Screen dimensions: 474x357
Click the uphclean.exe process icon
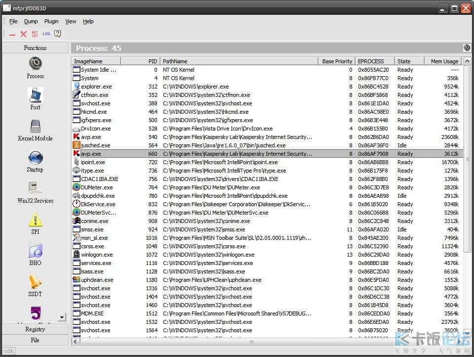click(77, 280)
